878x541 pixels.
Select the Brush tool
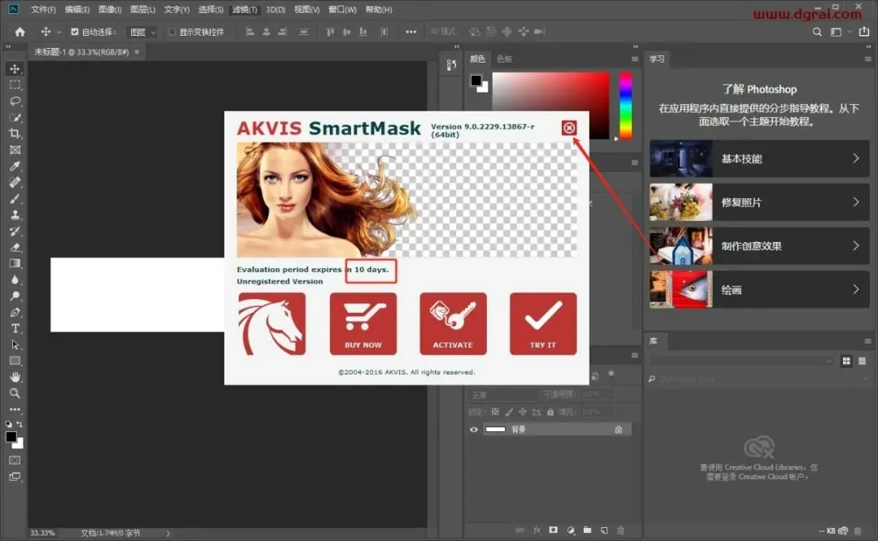pos(15,198)
